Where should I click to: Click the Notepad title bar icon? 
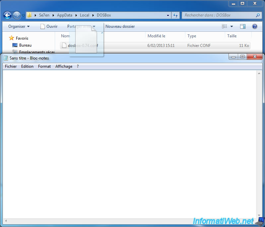click(6, 58)
